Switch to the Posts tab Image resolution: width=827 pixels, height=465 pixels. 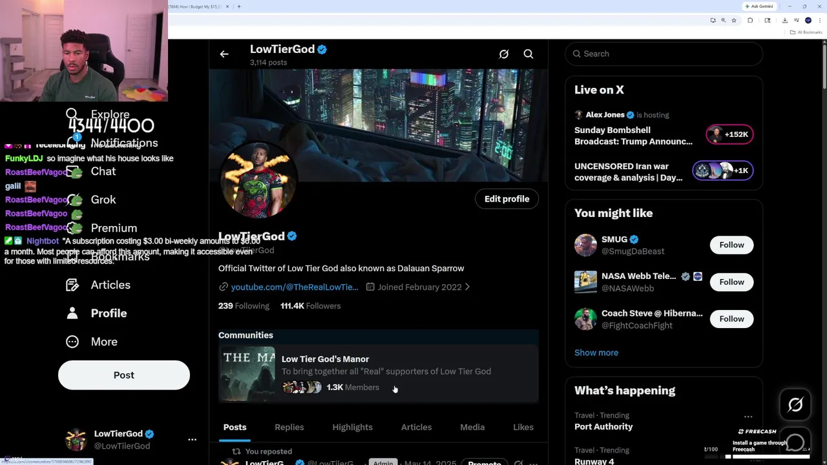(235, 428)
